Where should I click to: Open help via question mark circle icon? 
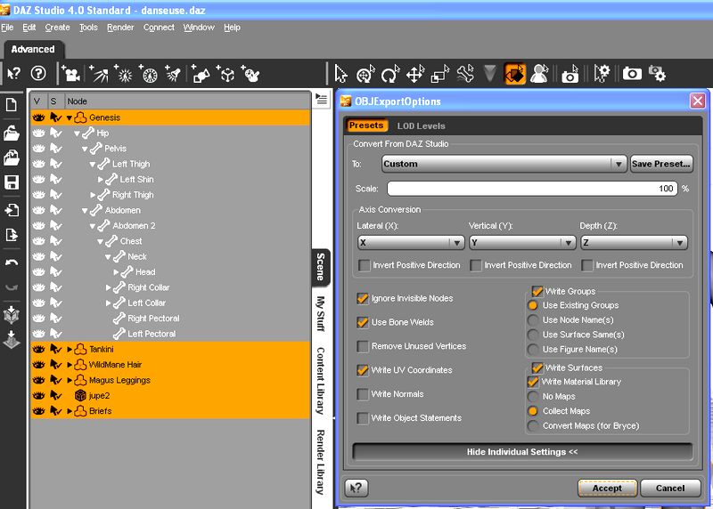pyautogui.click(x=38, y=73)
